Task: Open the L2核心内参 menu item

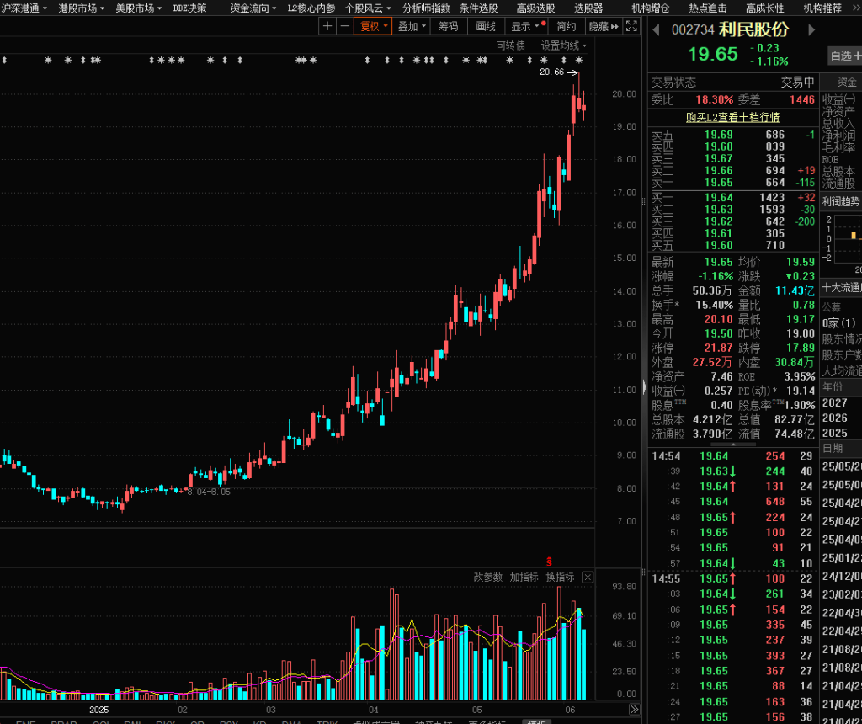Action: (311, 8)
